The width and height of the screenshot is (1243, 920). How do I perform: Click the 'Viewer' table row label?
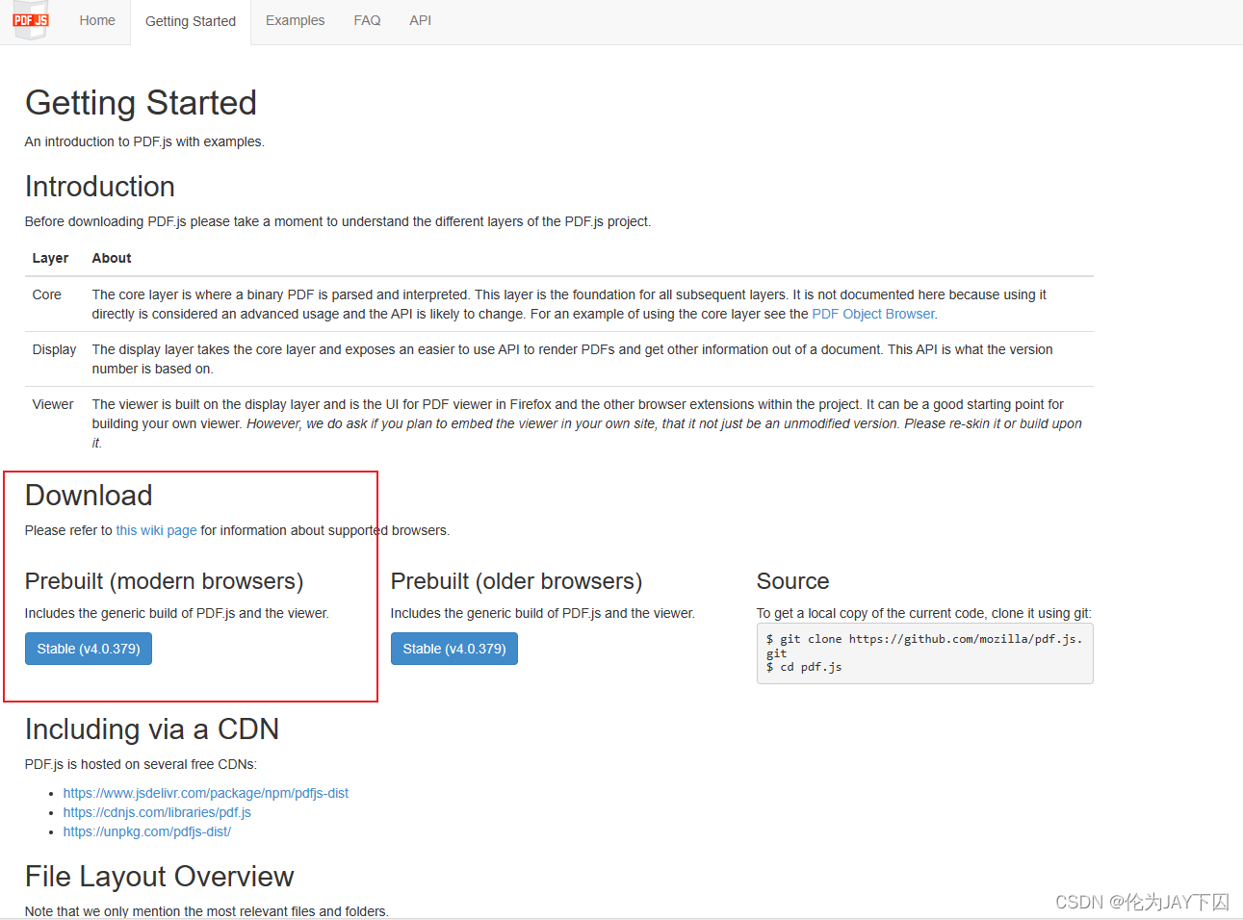pyautogui.click(x=53, y=404)
